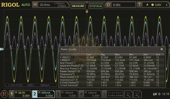Toggle channel 2 at 490mA
This screenshot has width=170, height=99.
pos(43,94)
